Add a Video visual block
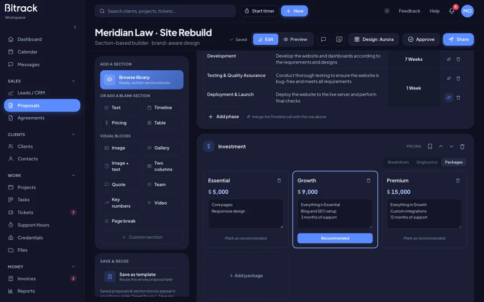The image size is (484, 302). tap(163, 203)
